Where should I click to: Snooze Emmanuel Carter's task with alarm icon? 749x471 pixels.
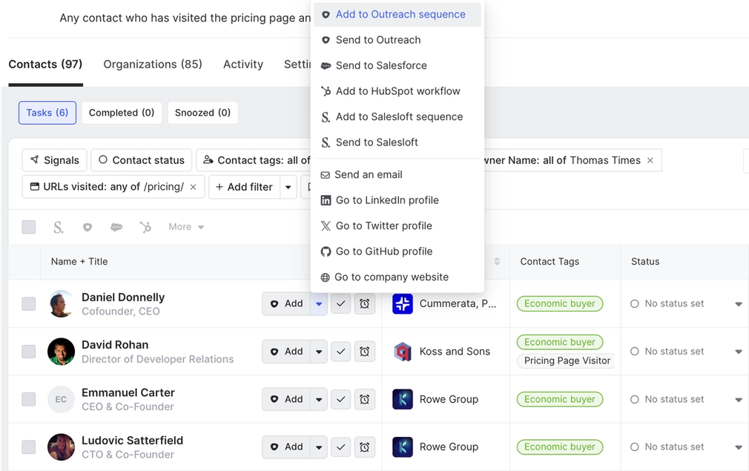point(364,399)
